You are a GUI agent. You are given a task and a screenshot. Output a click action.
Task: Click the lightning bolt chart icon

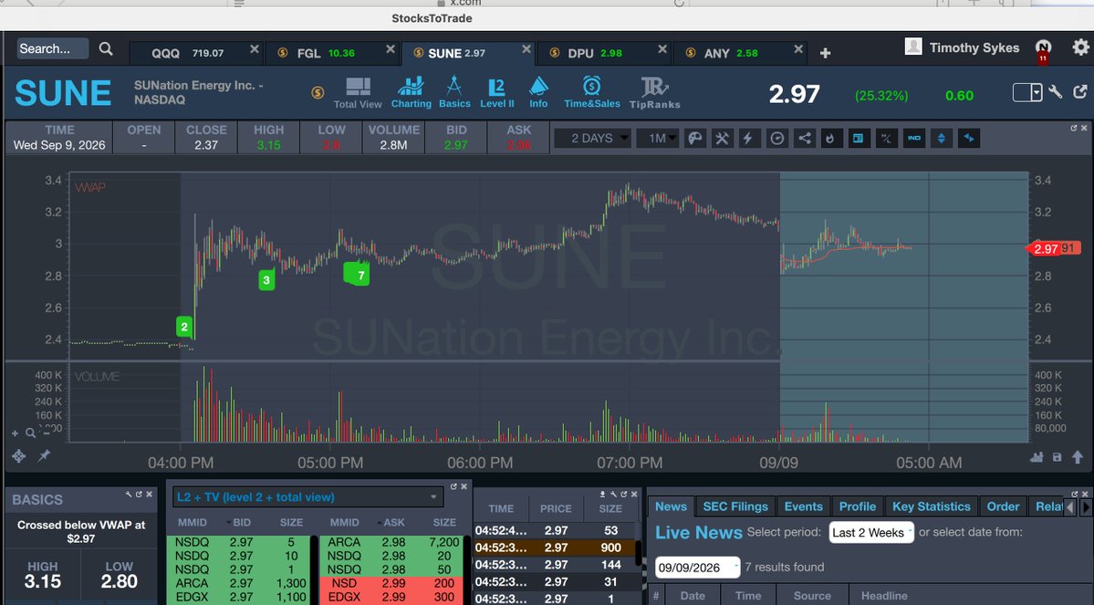click(748, 138)
